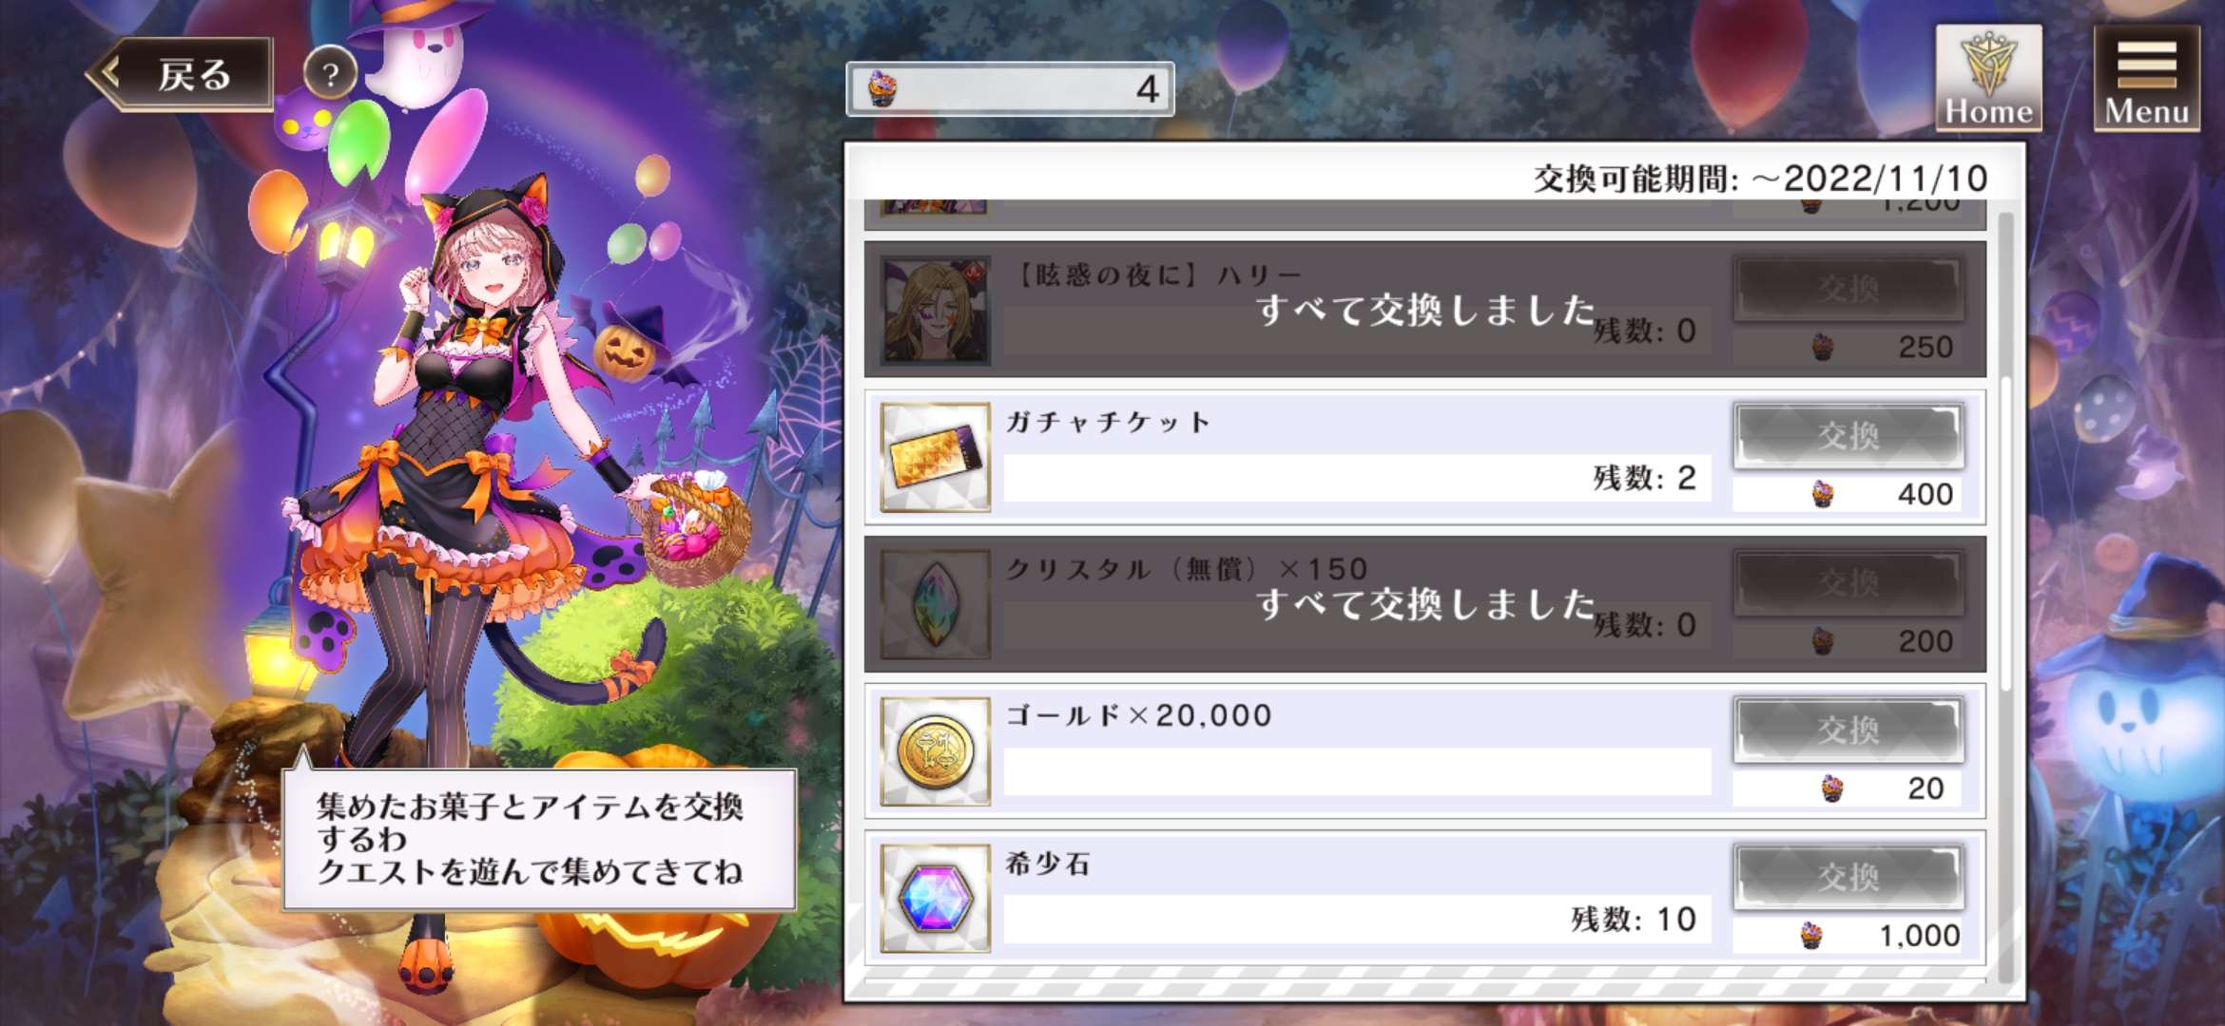Go back with the 戻る button
Image resolution: width=2225 pixels, height=1026 pixels.
[x=181, y=74]
